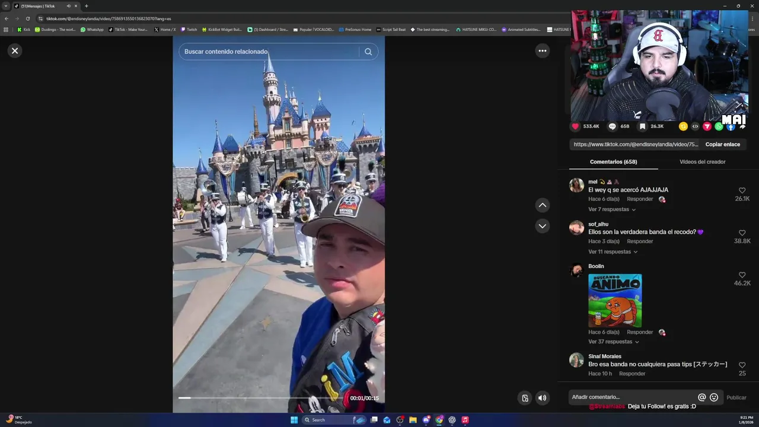The width and height of the screenshot is (759, 427).
Task: Save video with the bookmark icon
Action: coord(642,126)
